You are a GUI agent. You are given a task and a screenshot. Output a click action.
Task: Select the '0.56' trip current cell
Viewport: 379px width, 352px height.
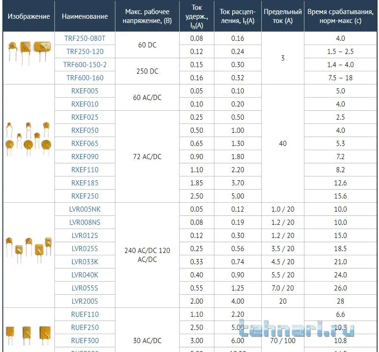click(x=238, y=249)
